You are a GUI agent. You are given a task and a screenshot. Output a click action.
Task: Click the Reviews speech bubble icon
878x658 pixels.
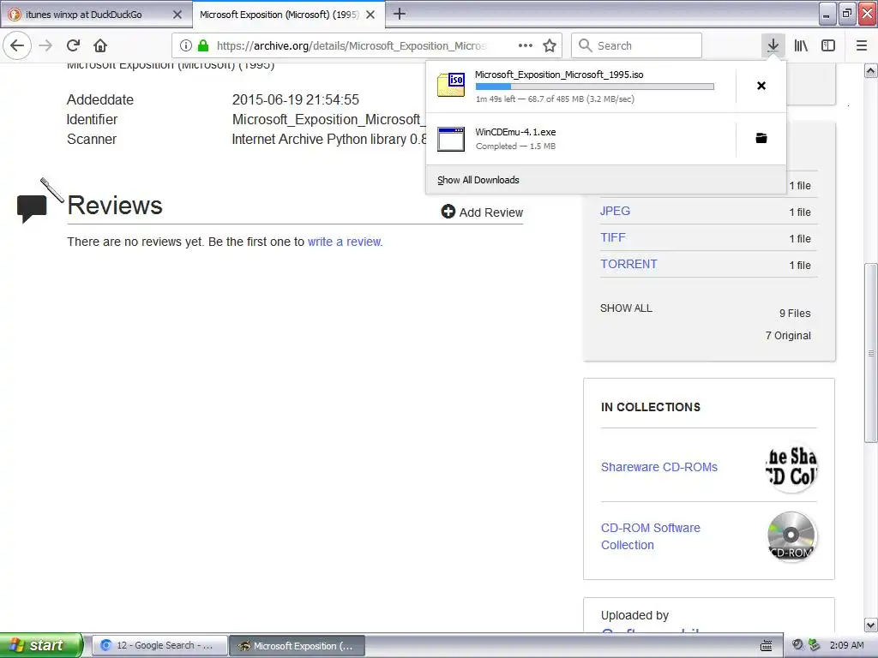click(33, 207)
